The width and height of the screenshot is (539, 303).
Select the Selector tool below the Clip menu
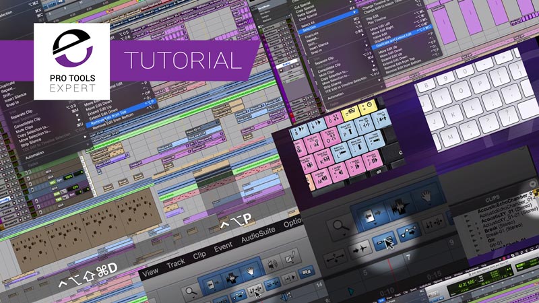click(x=232, y=279)
